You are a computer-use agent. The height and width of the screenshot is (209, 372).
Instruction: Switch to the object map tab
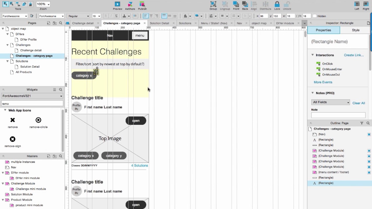[259, 23]
